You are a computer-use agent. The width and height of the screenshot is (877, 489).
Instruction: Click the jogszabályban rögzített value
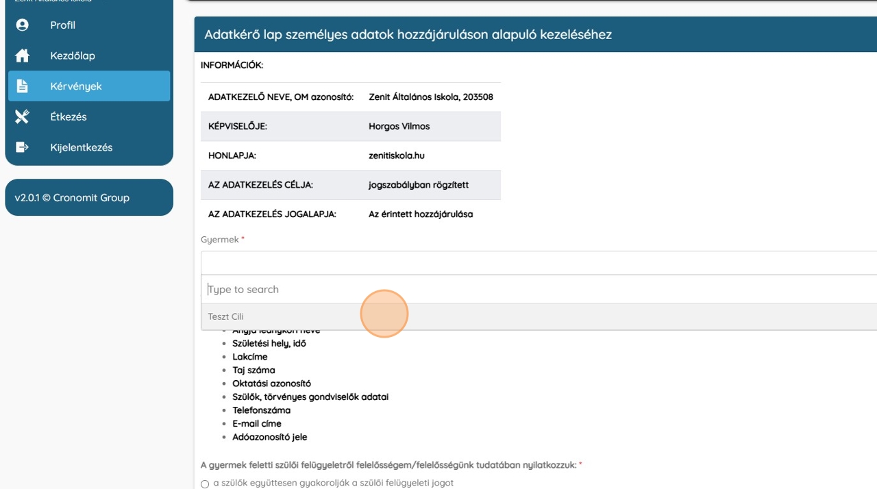(x=419, y=185)
